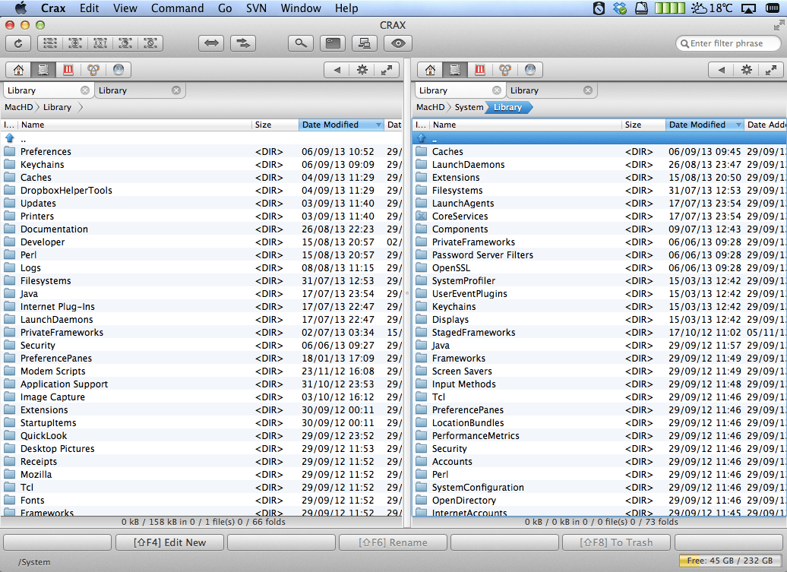The image size is (787, 572).
Task: Click the left panel home icon
Action: 18,70
